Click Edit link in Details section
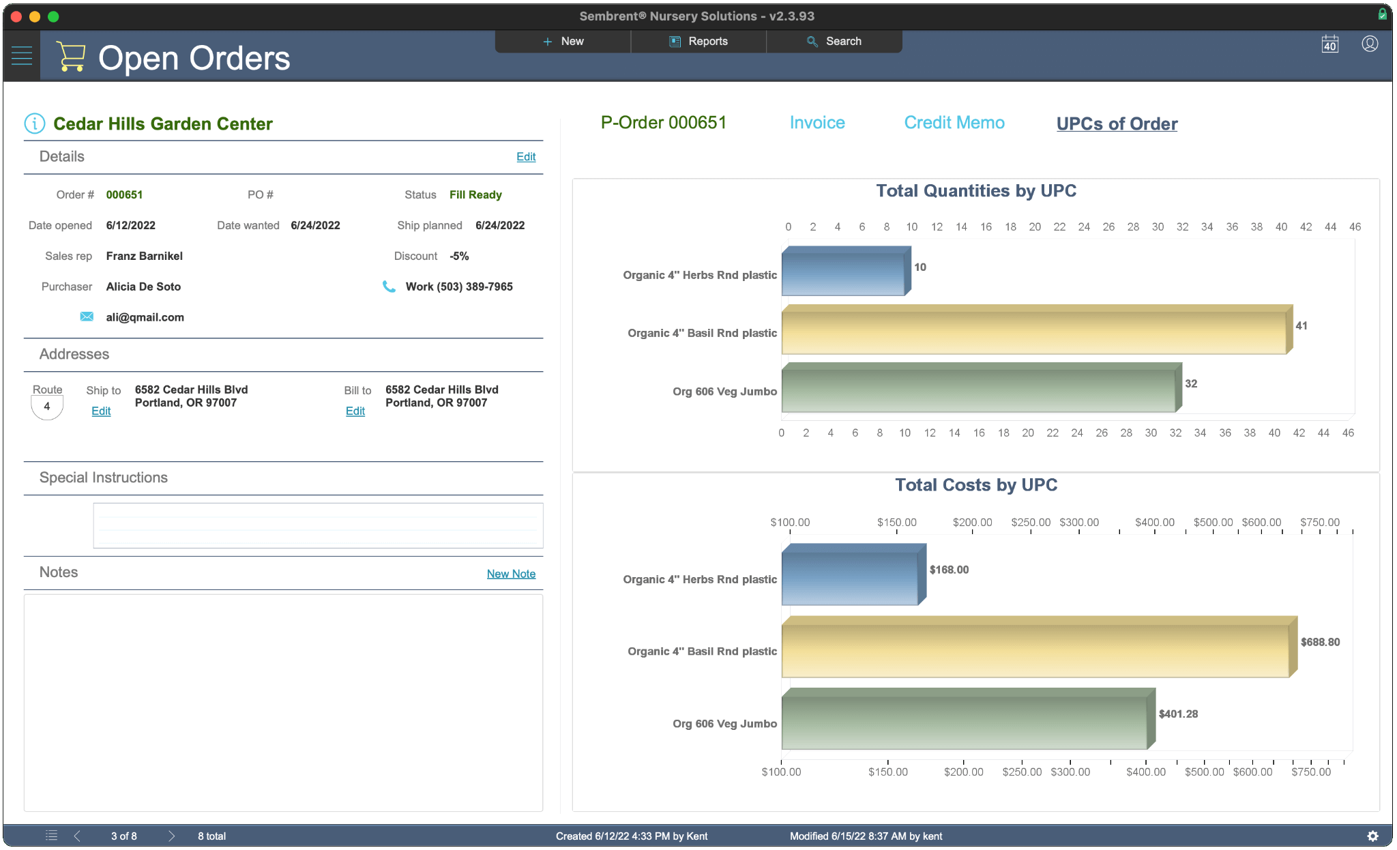The image size is (1397, 850). 525,157
